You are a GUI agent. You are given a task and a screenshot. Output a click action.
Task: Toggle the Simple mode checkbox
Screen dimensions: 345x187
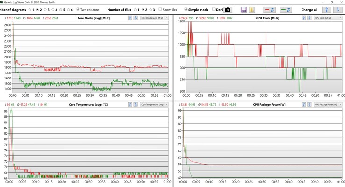pyautogui.click(x=186, y=9)
